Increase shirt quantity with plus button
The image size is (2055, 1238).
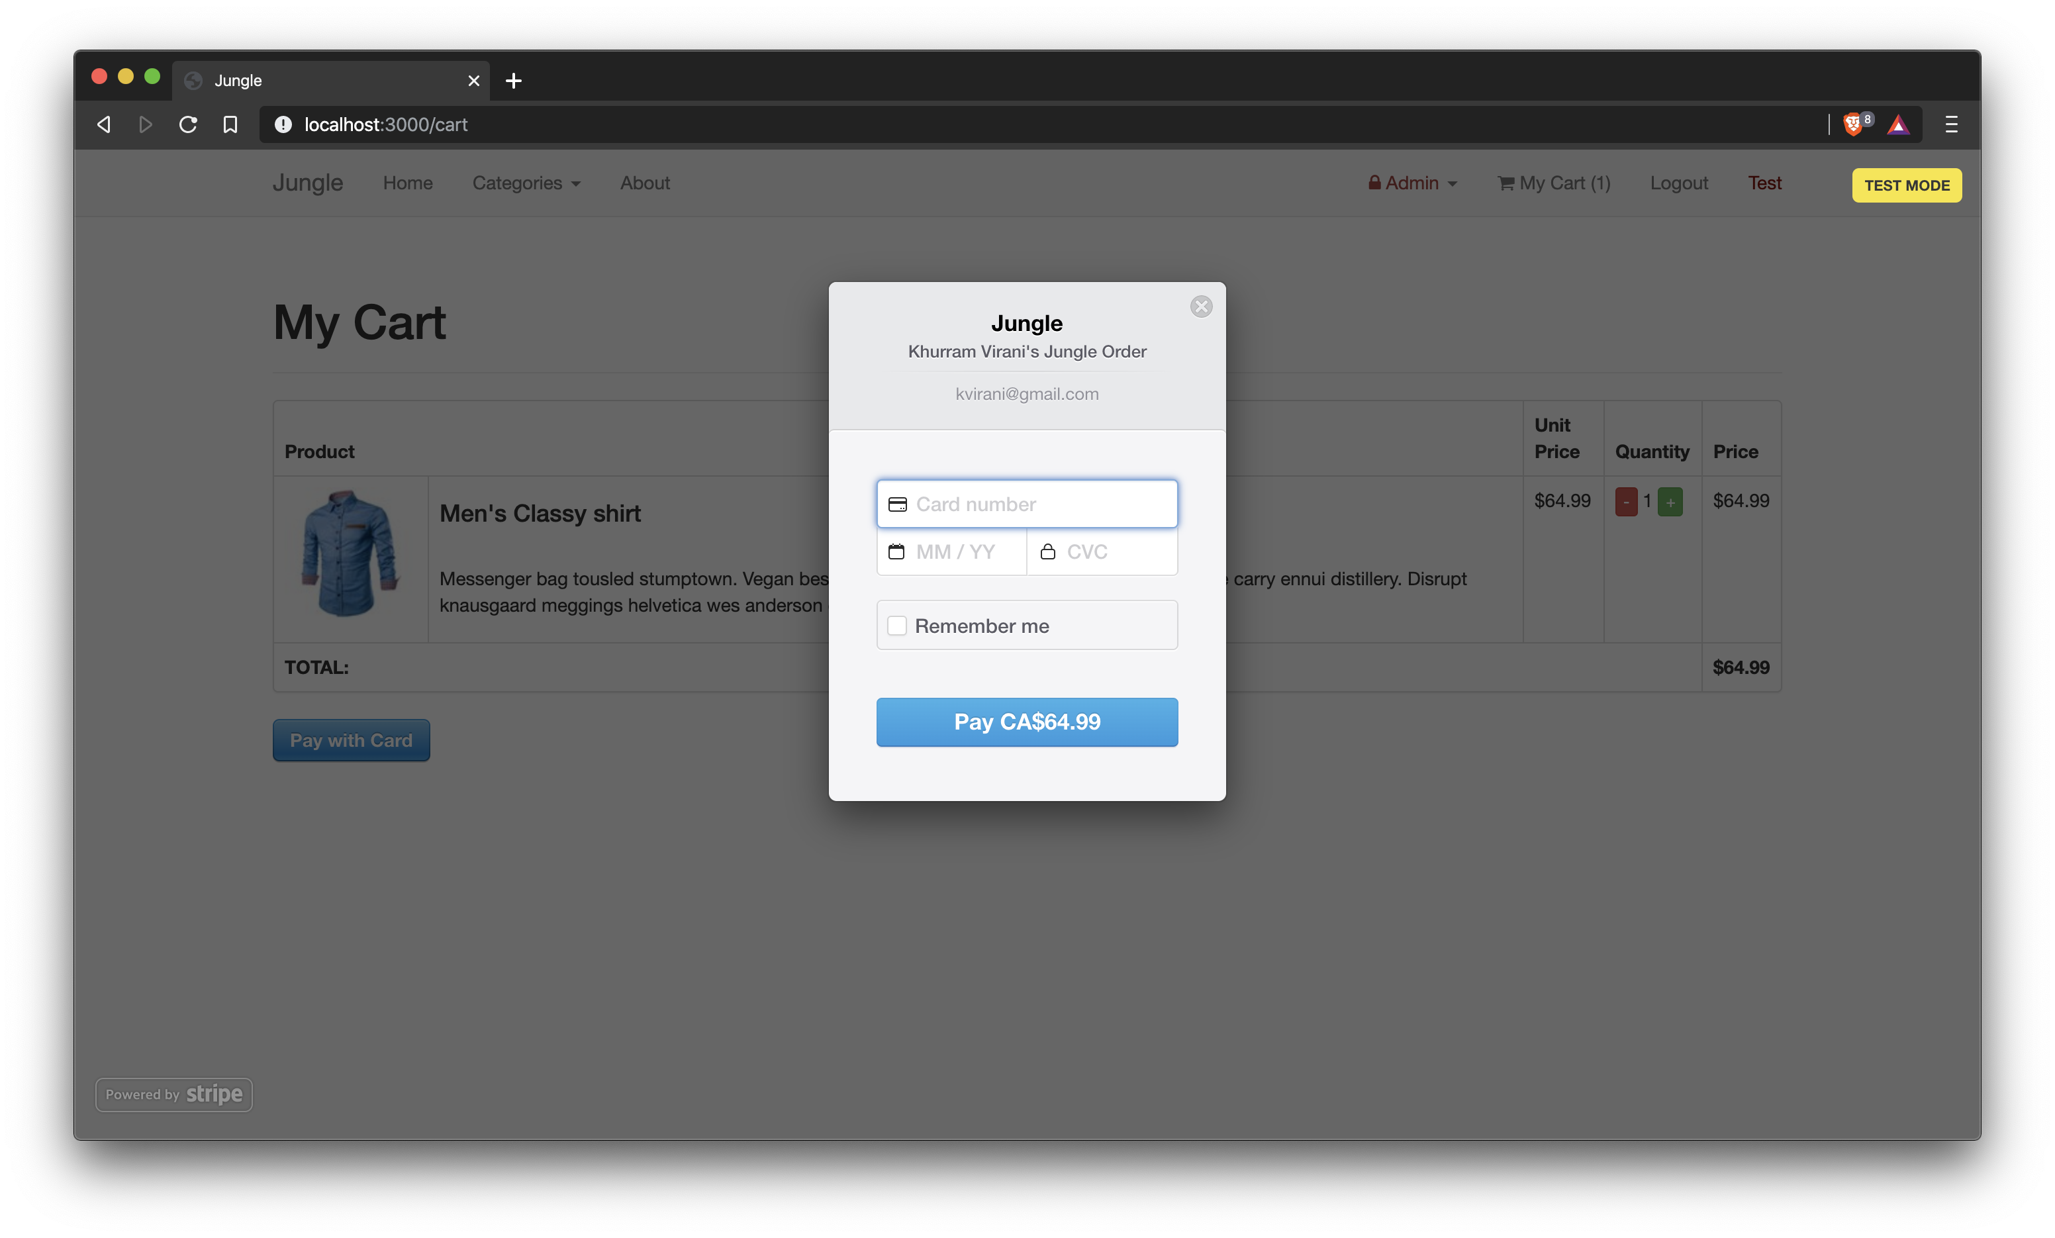1670,501
